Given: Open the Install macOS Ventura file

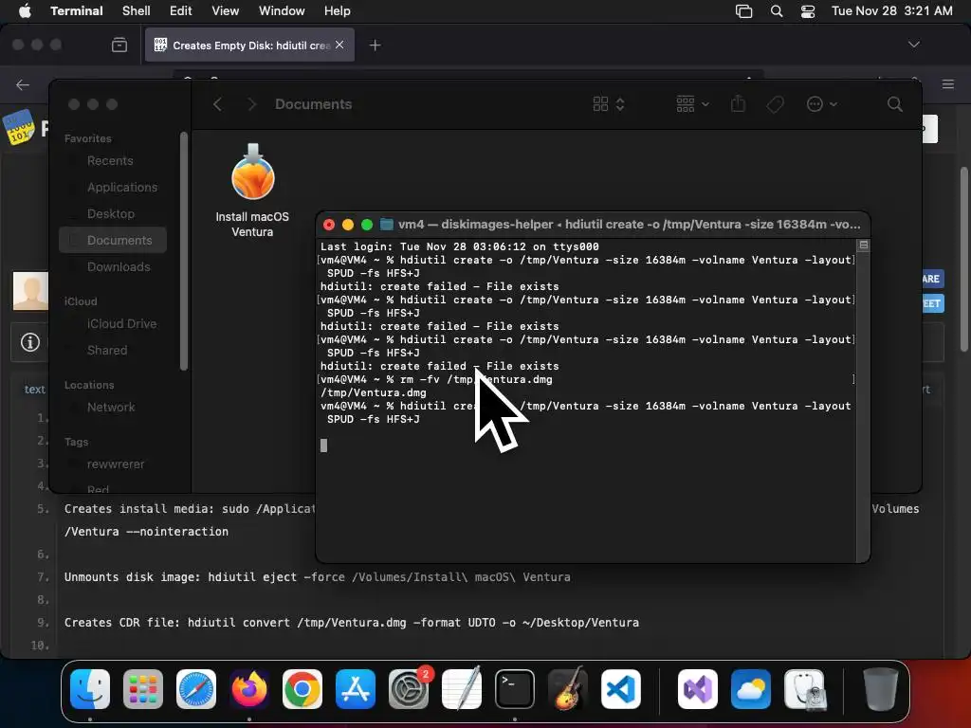Looking at the screenshot, I should pos(252,190).
